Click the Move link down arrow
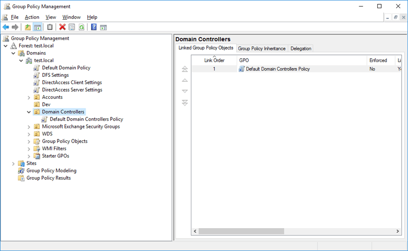Screen dimensions: 408x251 pos(185,91)
